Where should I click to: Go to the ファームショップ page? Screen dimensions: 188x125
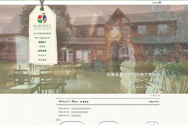42,38
